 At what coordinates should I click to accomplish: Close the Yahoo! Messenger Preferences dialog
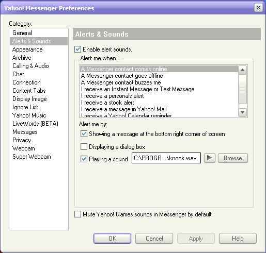click(x=258, y=8)
